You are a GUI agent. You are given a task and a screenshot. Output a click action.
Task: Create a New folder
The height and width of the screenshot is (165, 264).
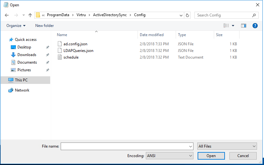tap(44, 26)
